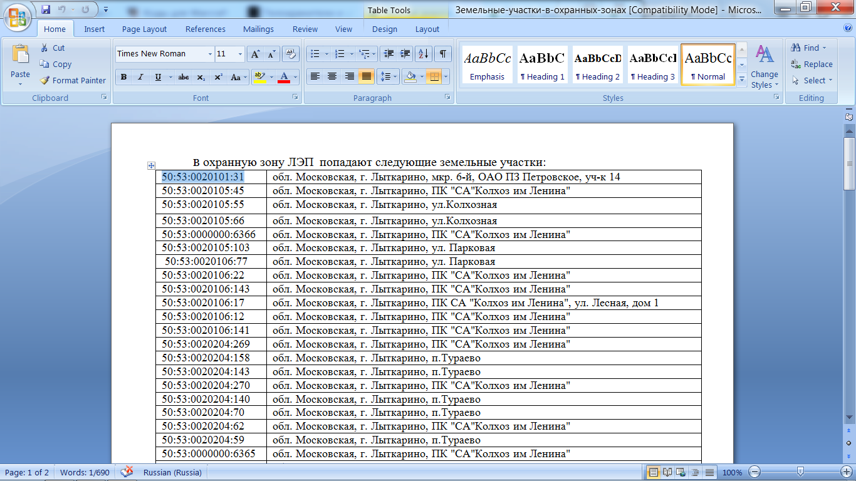The image size is (856, 481).
Task: Open borders dropdown arrow
Action: tap(446, 76)
